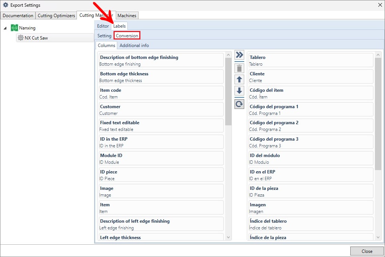Click the circular reset arrow icon

[x=239, y=104]
